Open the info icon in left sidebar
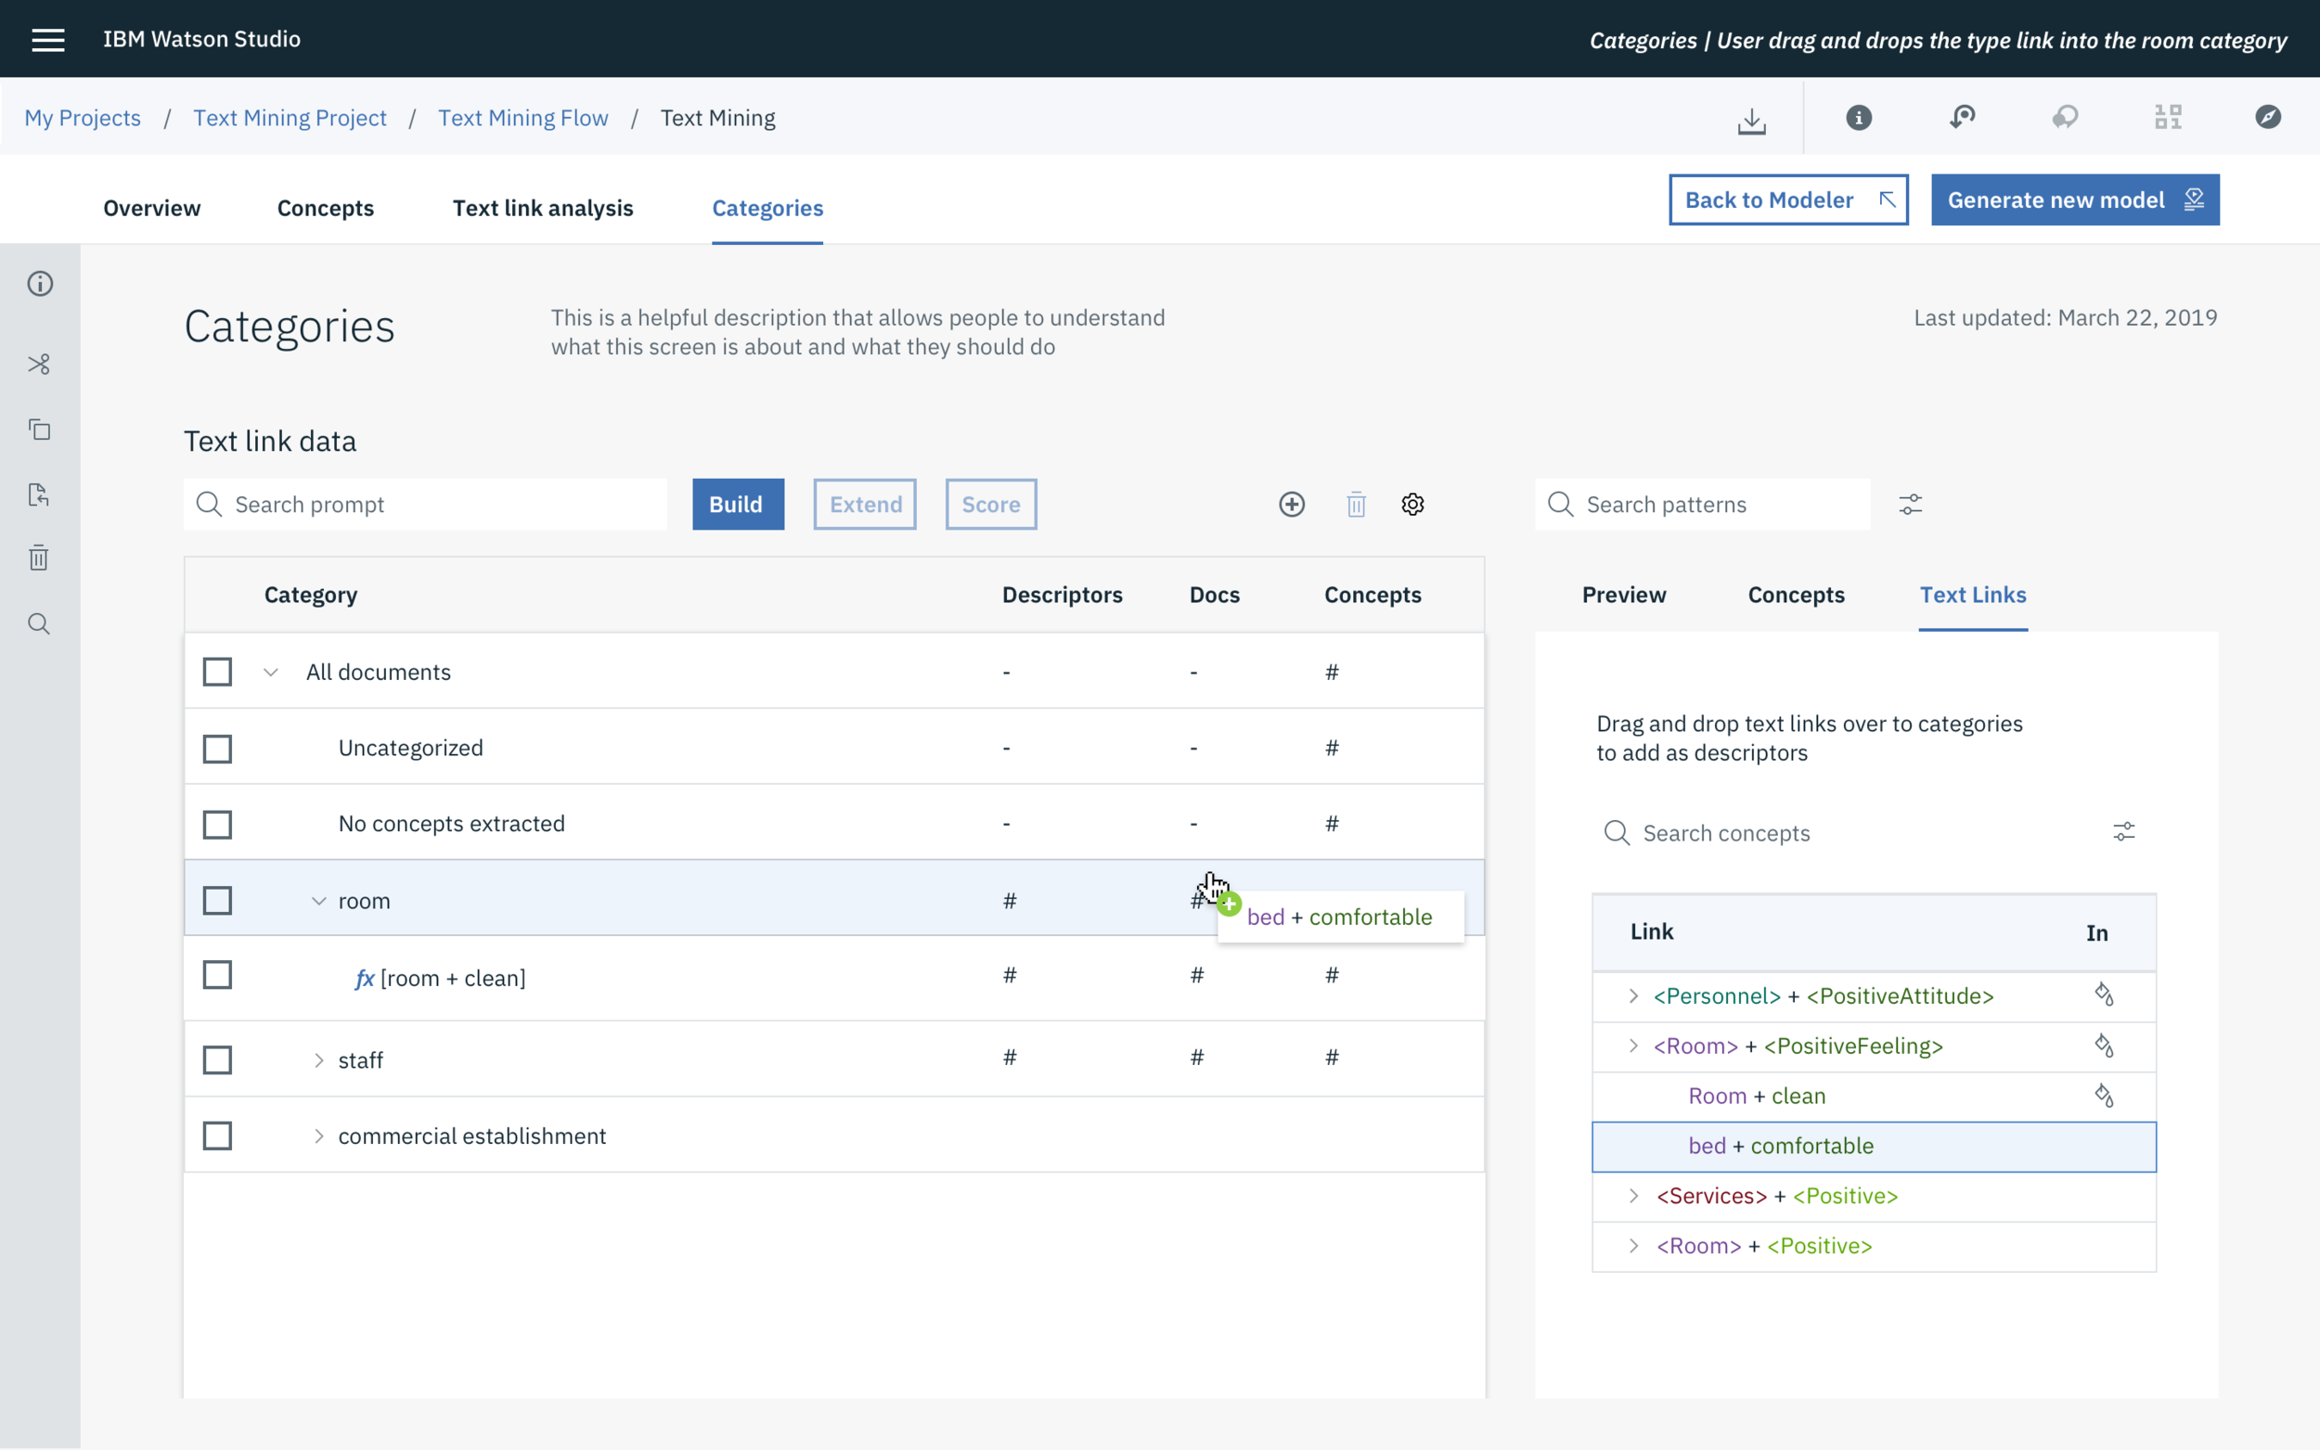 (40, 284)
